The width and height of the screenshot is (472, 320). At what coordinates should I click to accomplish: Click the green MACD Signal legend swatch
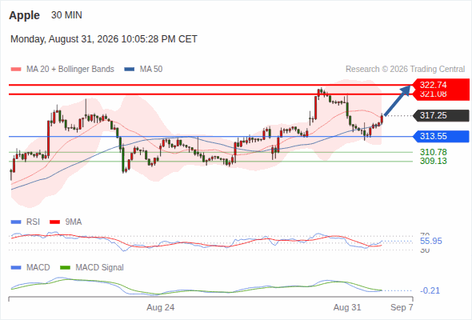coord(65,268)
